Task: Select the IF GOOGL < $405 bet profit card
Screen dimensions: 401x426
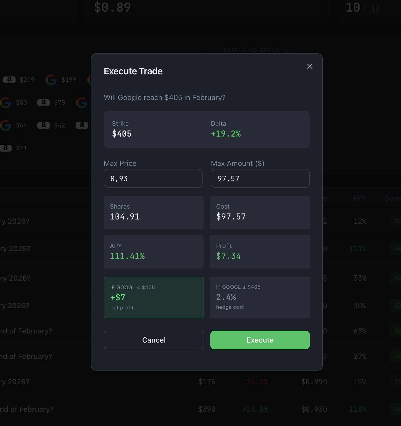Action: tap(153, 297)
